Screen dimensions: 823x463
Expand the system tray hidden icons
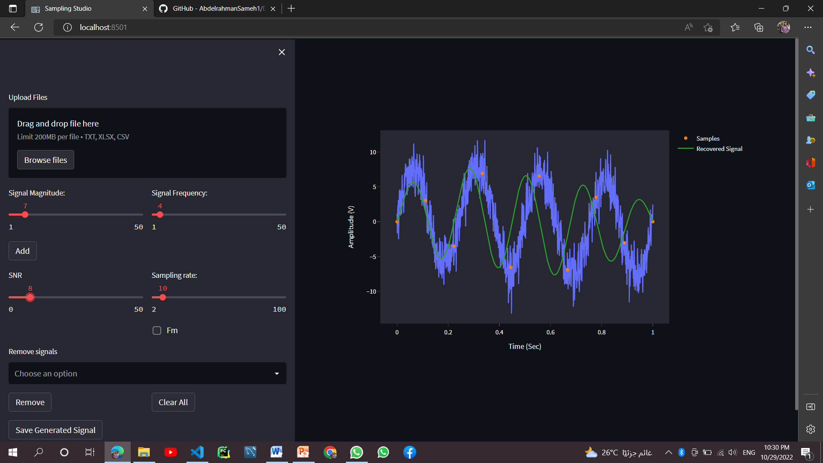tap(668, 452)
